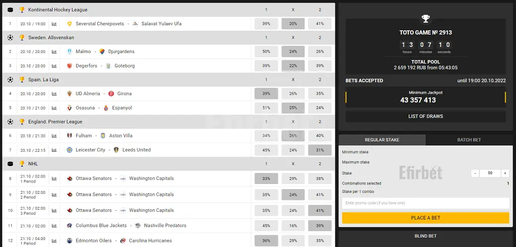Screen dimensions: 516x247
Task: Switch to the Batch Bet tab
Action: tap(469, 140)
